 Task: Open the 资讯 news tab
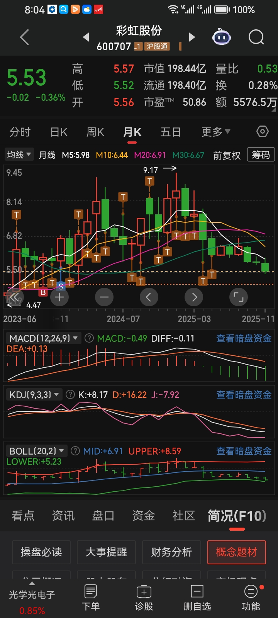pos(63,516)
